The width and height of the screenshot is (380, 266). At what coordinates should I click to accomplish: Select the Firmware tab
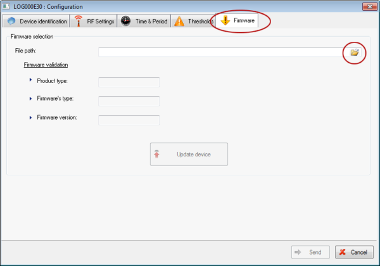(237, 20)
